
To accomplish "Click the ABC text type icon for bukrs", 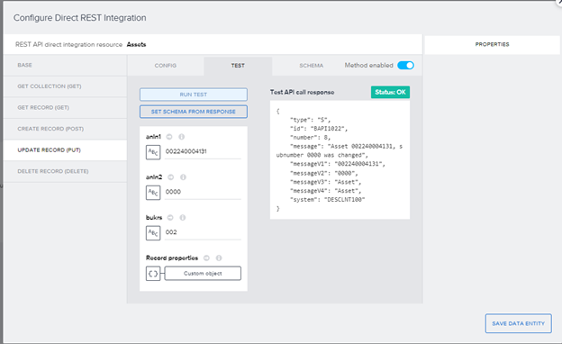I will click(153, 233).
